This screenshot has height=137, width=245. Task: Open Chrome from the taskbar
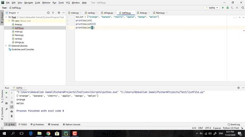tap(48, 134)
